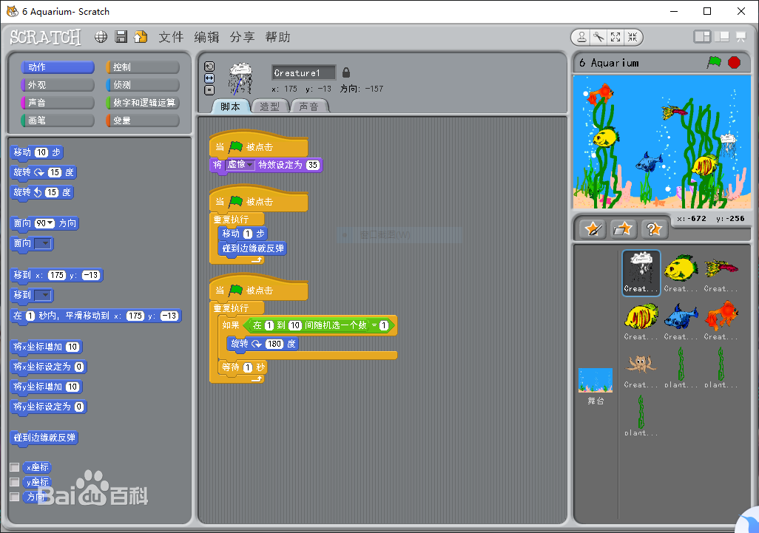Select the 画笔 block category
The width and height of the screenshot is (759, 533).
(58, 120)
